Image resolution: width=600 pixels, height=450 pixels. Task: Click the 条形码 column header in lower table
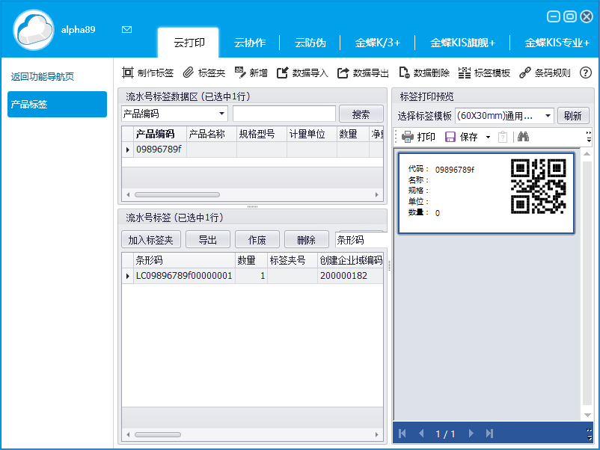tap(184, 260)
